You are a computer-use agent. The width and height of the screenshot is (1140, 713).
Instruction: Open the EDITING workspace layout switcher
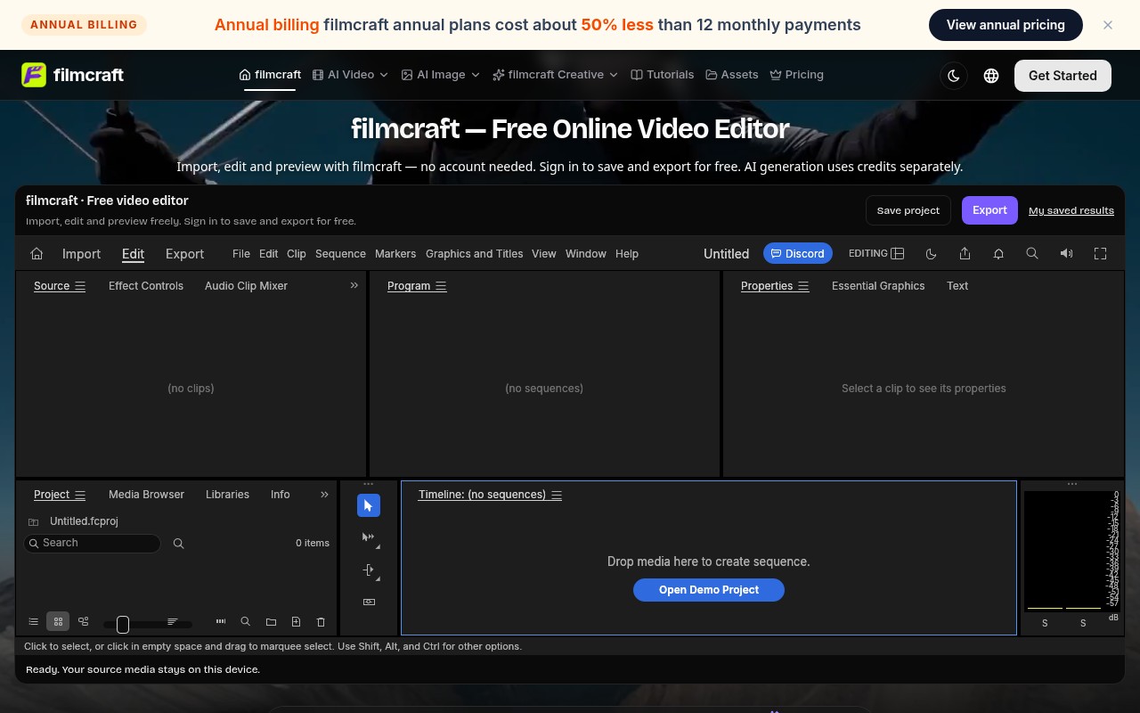[x=876, y=254]
